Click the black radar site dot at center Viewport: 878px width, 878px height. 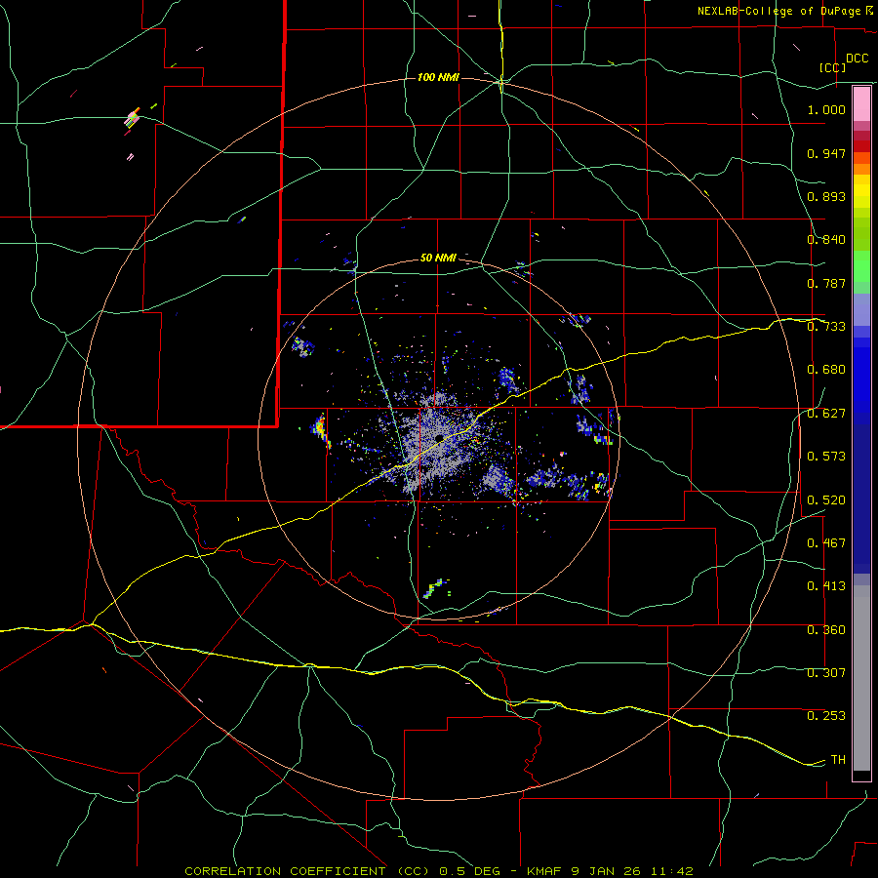pyautogui.click(x=440, y=437)
